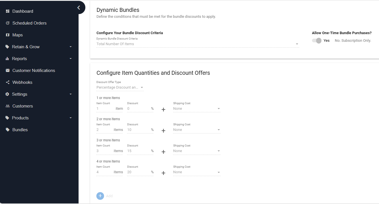379x204 pixels.
Task: Open the Reports menu label
Action: [x=20, y=59]
